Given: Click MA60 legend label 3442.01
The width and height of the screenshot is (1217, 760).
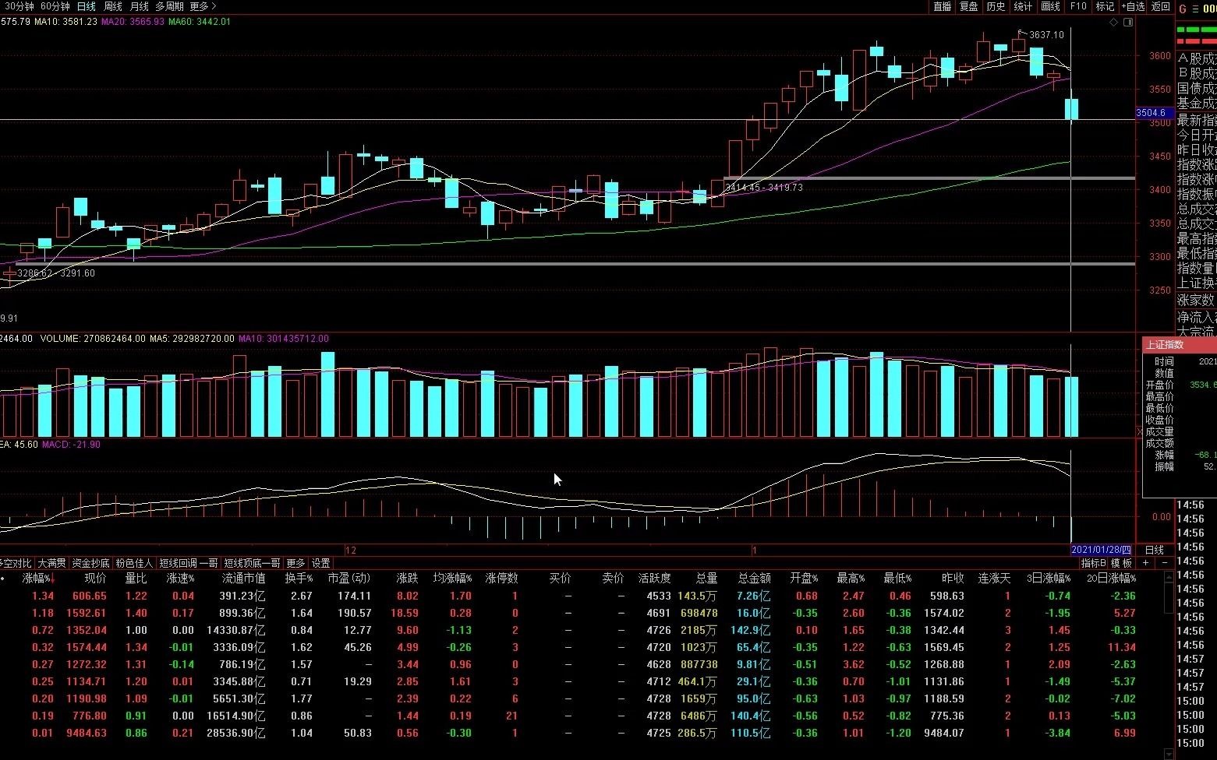Looking at the screenshot, I should click(x=200, y=22).
